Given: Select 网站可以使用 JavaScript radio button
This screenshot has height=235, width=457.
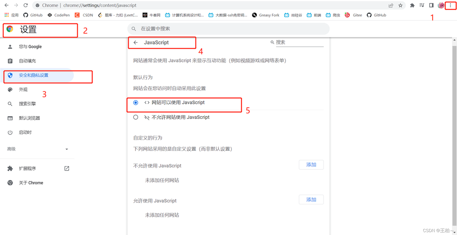Looking at the screenshot, I should pos(136,102).
